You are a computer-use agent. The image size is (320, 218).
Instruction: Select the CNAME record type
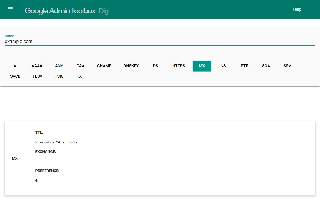click(104, 66)
